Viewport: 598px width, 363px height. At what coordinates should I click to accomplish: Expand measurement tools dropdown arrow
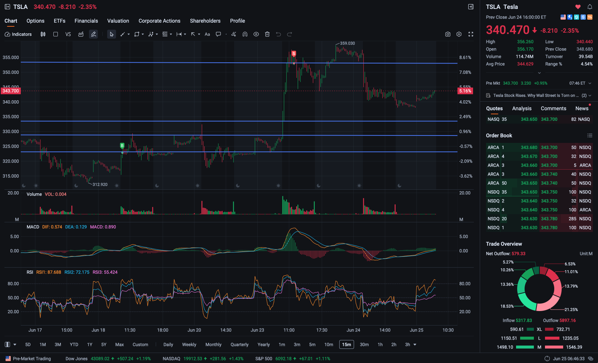(x=185, y=34)
